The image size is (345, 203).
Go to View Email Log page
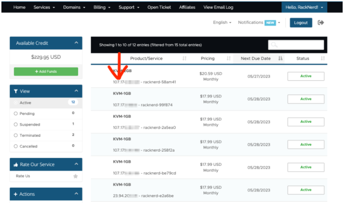[x=218, y=8]
